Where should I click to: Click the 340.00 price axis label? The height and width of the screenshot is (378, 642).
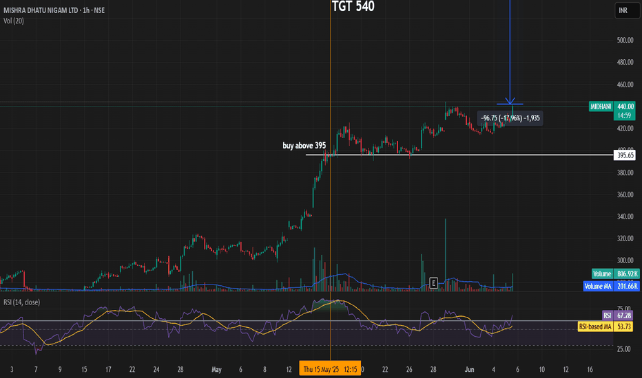625,216
